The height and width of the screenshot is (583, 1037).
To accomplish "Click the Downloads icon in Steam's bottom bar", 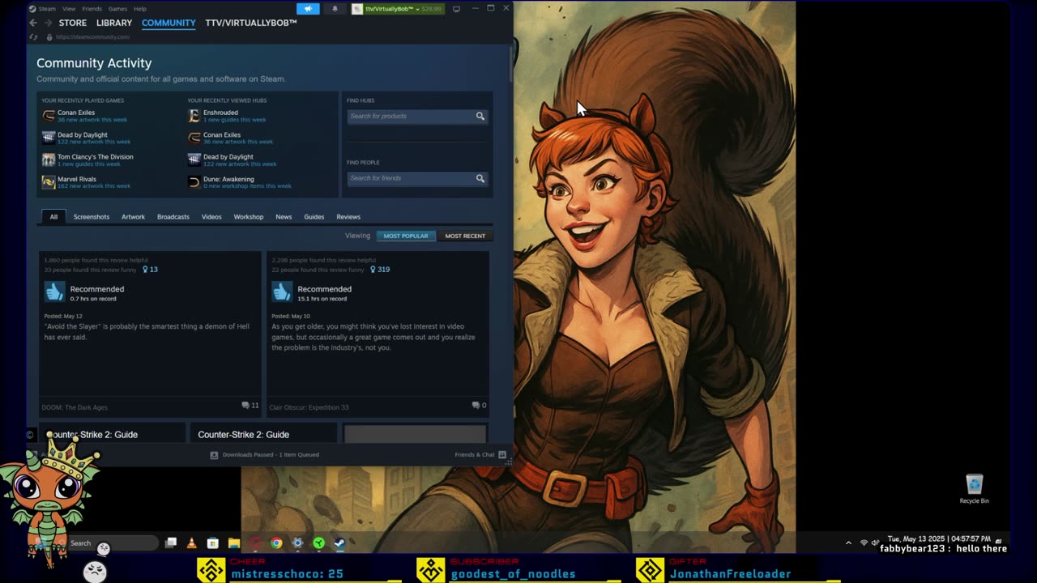I will [x=214, y=455].
